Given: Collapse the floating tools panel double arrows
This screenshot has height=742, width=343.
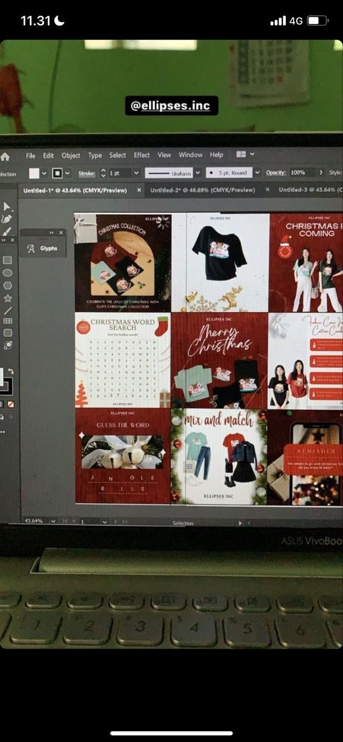Looking at the screenshot, I should [4, 240].
